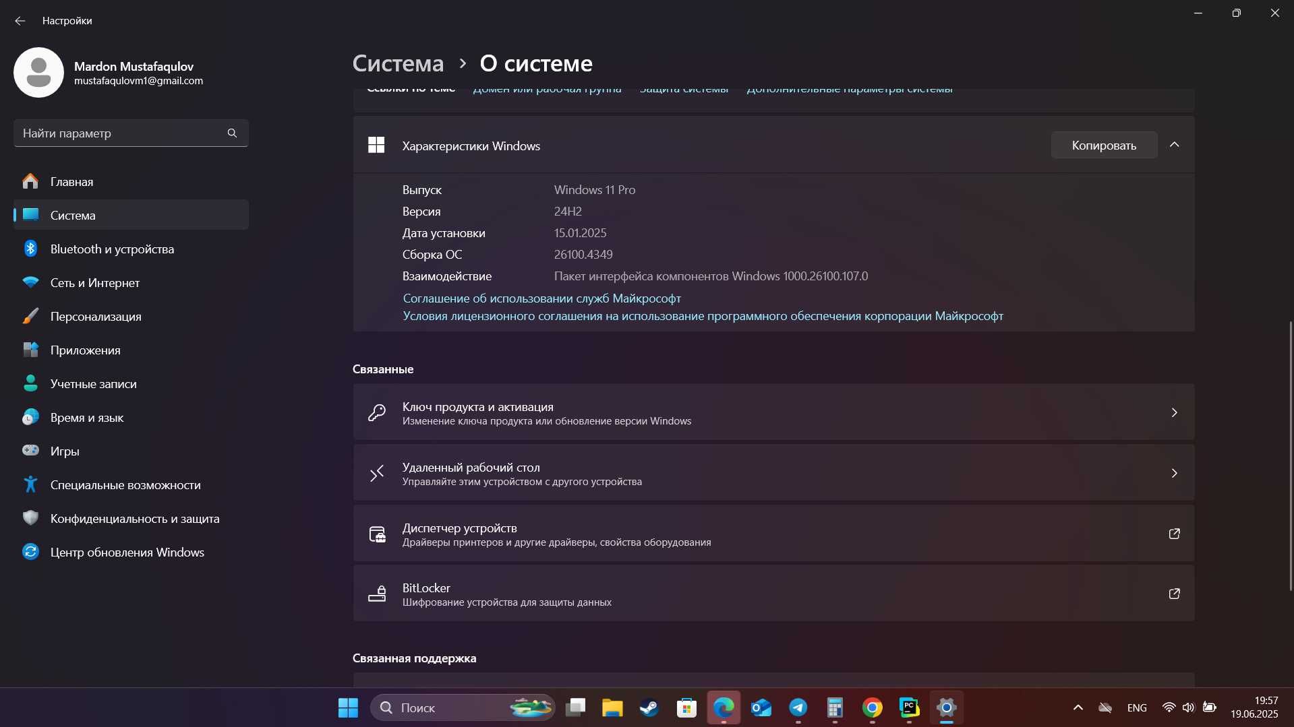1294x727 pixels.
Task: Focus the Найти параметр search field
Action: click(131, 133)
